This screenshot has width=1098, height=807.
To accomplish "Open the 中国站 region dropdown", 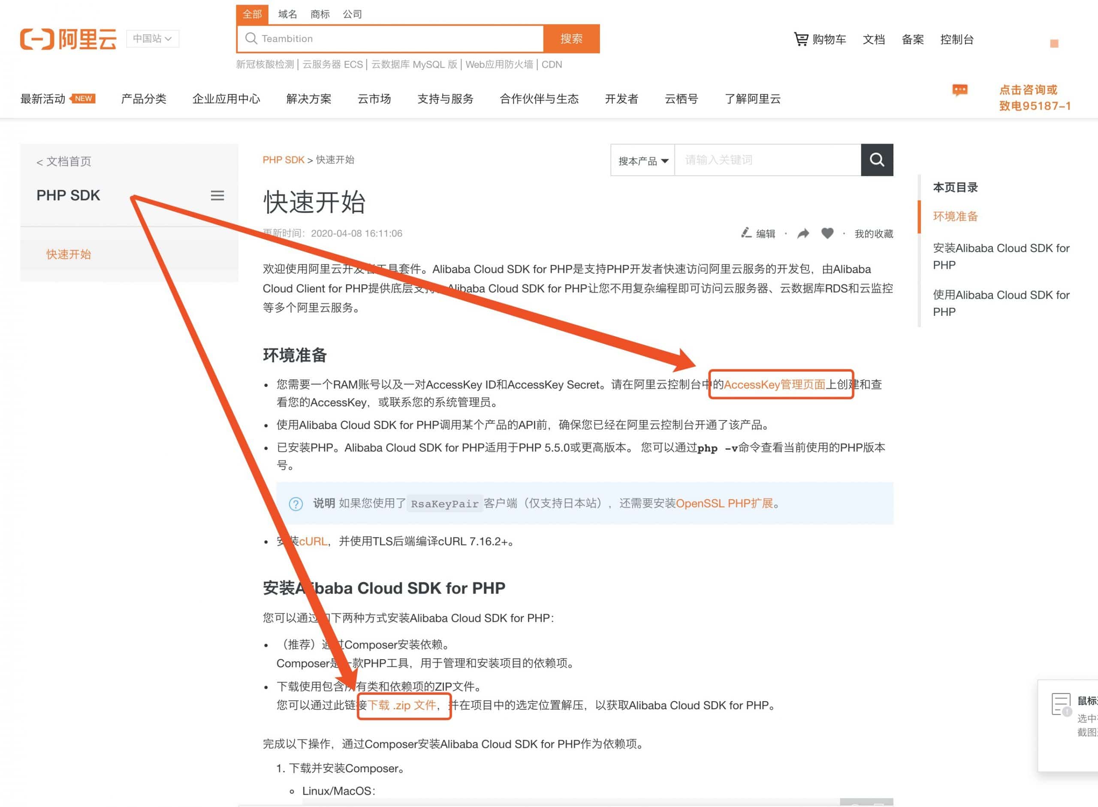I will point(153,39).
